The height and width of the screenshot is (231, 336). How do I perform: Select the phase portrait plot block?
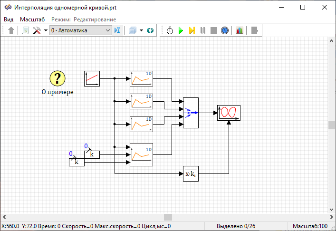click(229, 113)
